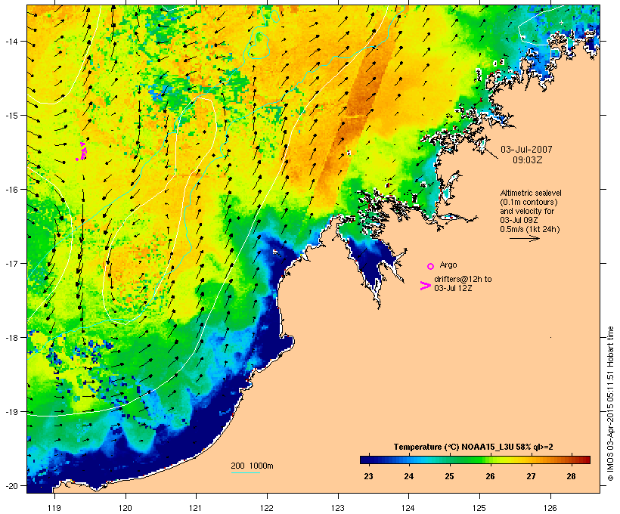Click latitude axis label -16

(x=11, y=190)
